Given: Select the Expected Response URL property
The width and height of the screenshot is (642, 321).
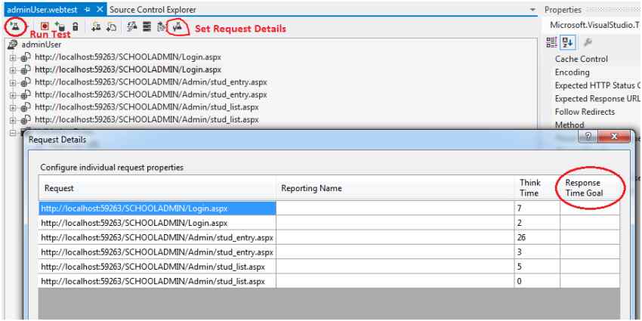Looking at the screenshot, I should click(x=597, y=99).
